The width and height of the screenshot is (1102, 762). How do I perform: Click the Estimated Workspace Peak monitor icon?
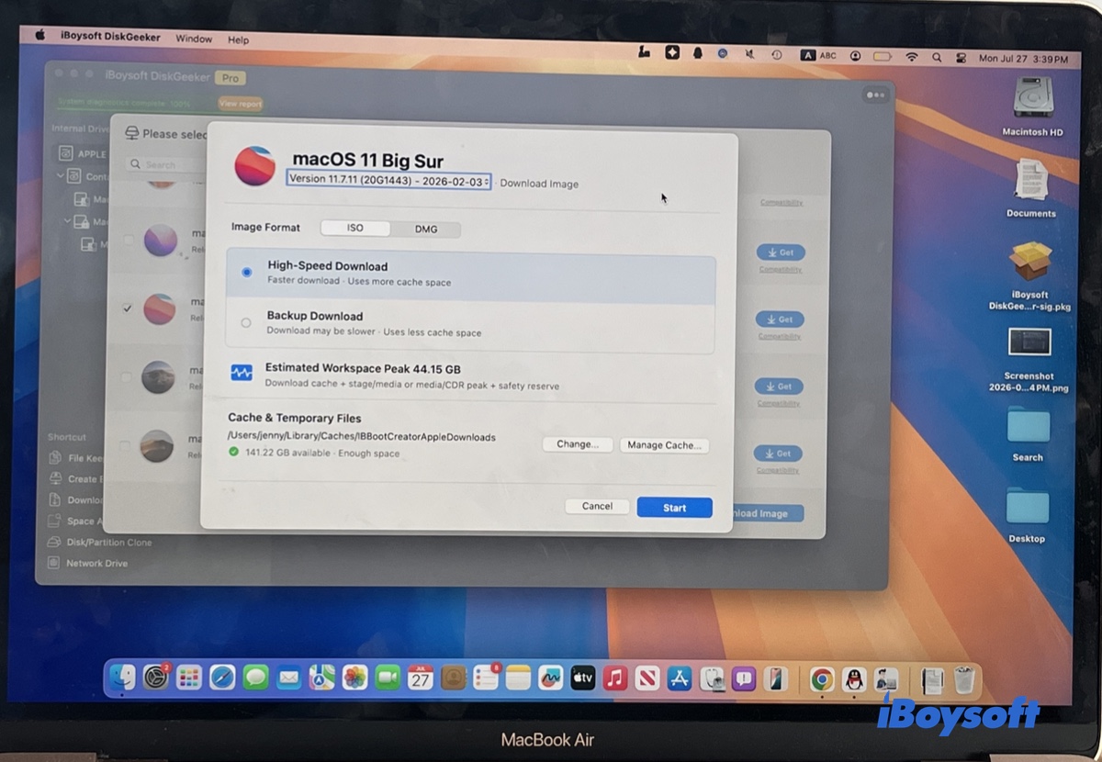(242, 374)
